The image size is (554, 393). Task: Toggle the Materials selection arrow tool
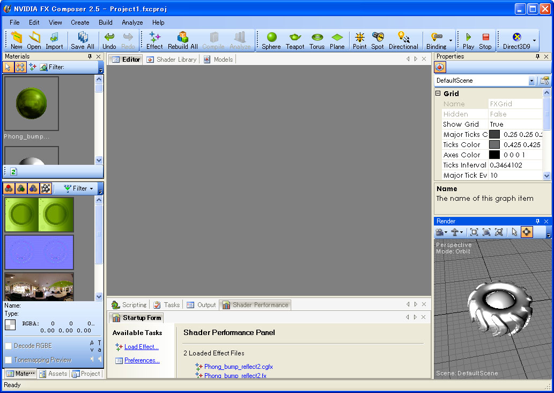point(8,67)
